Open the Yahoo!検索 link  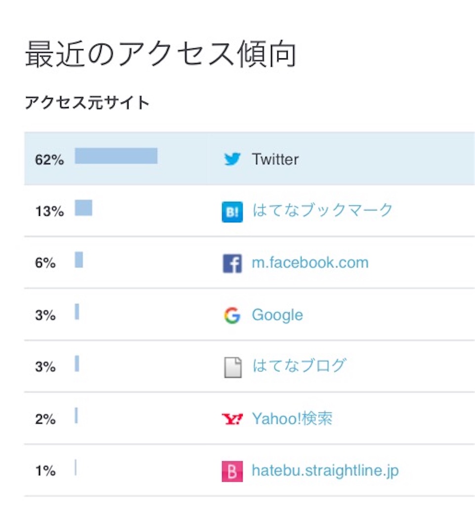[292, 419]
